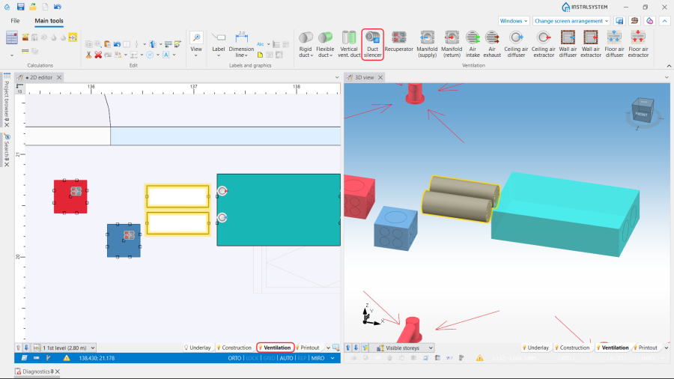Select the Floor air diffuser tool
Viewport: 674px width, 379px height.
tap(614, 43)
